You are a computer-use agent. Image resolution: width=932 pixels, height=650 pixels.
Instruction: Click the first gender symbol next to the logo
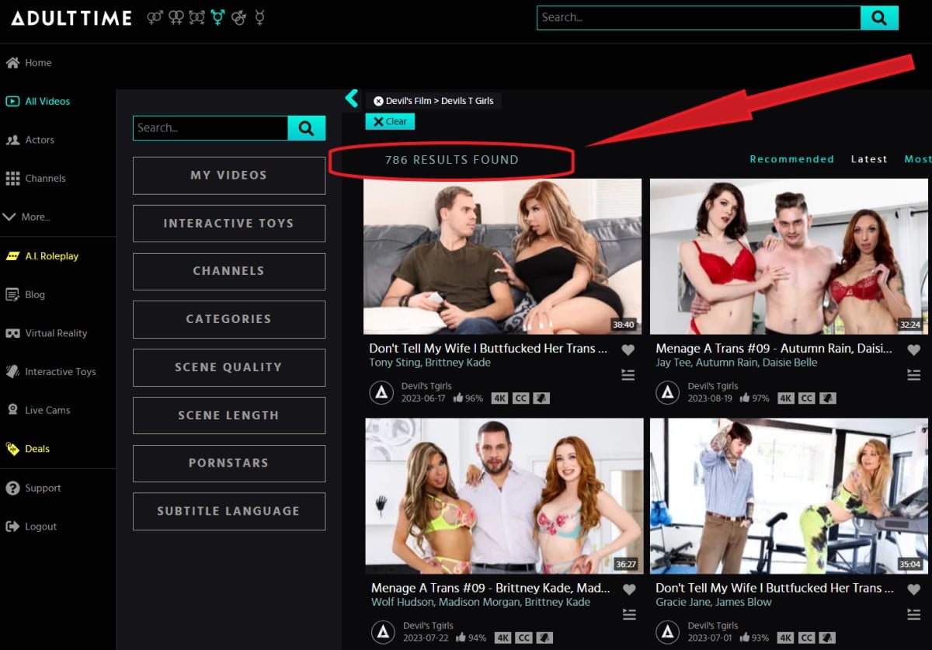tap(155, 17)
